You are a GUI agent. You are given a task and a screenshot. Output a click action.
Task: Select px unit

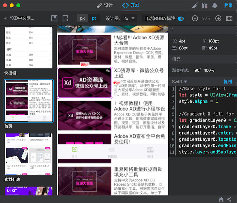coord(82,18)
